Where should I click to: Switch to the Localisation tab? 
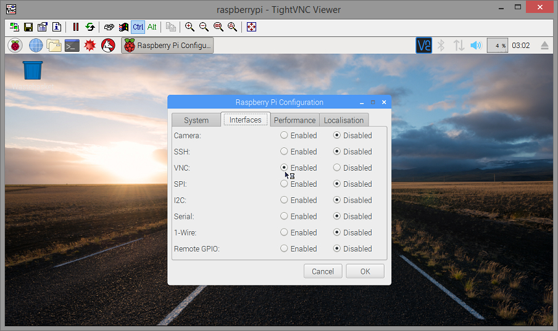[x=344, y=120]
